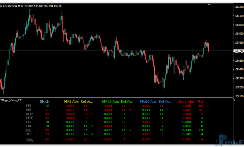Viewport: 244px width, 147px height.
Task: Click the 105.590 price scale label
Action: coord(239,61)
